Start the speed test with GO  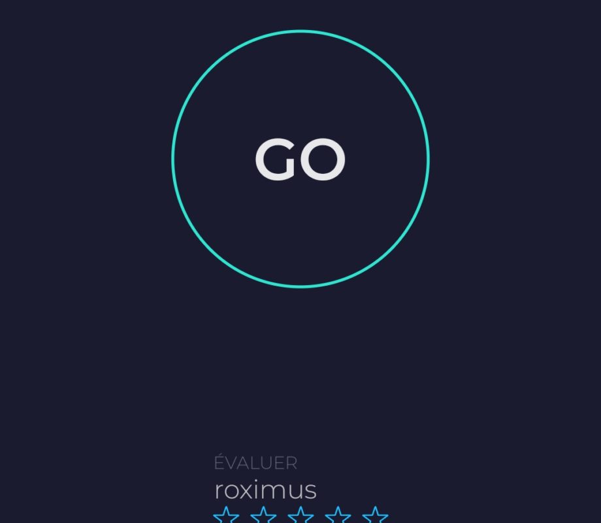click(300, 158)
